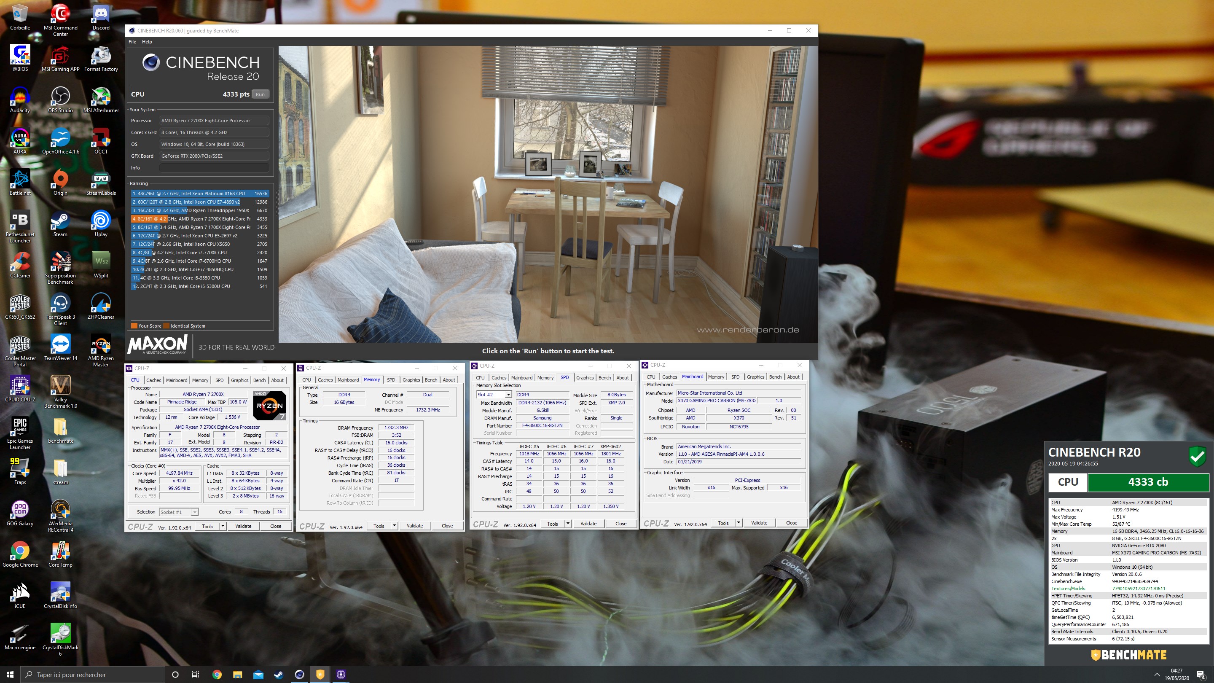This screenshot has height=683, width=1214.
Task: Launch Valley Benchmark 1.0 icon
Action: click(60, 392)
